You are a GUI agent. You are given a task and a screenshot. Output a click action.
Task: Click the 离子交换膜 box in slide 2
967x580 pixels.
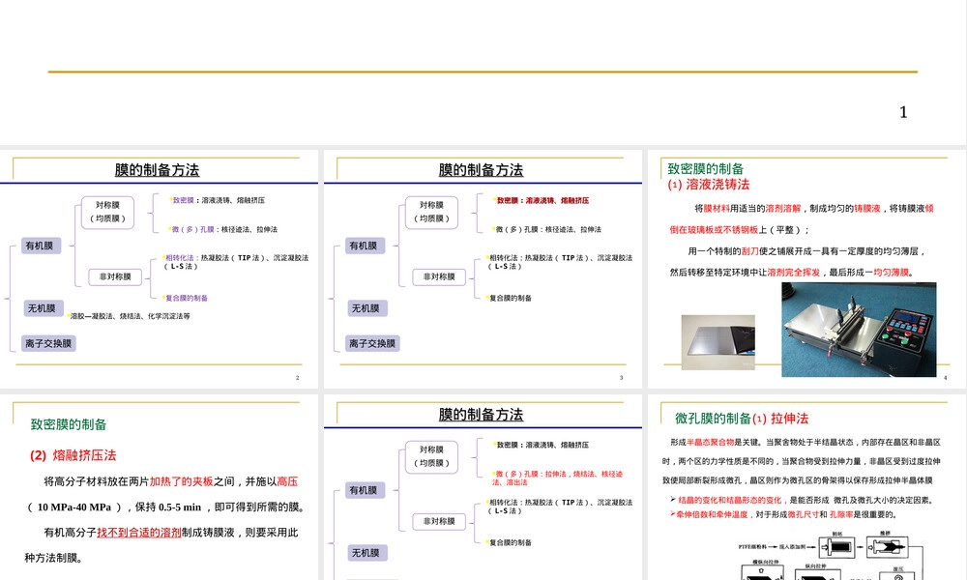tap(48, 343)
